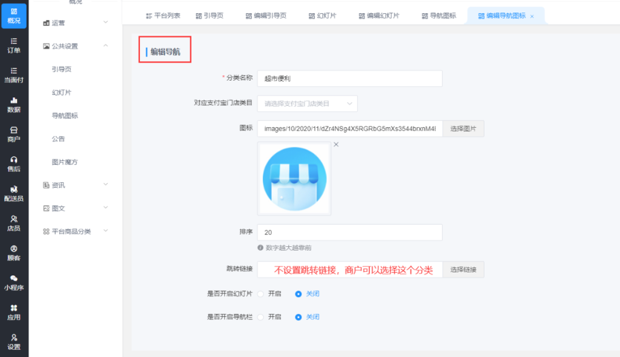Click the 应用 apps icon in sidebar
620x357 pixels.
14,312
